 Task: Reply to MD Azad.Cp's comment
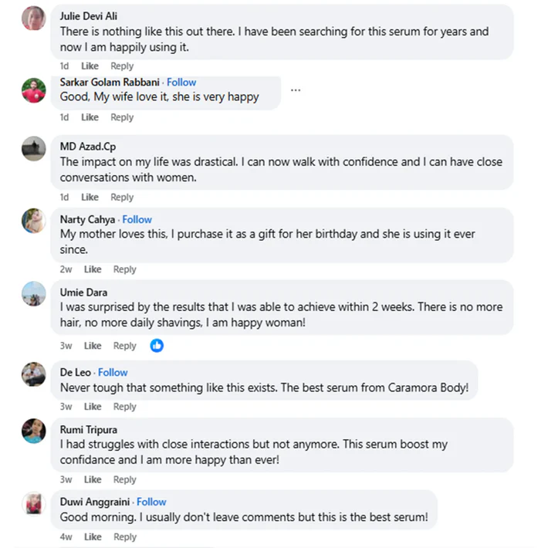(122, 197)
